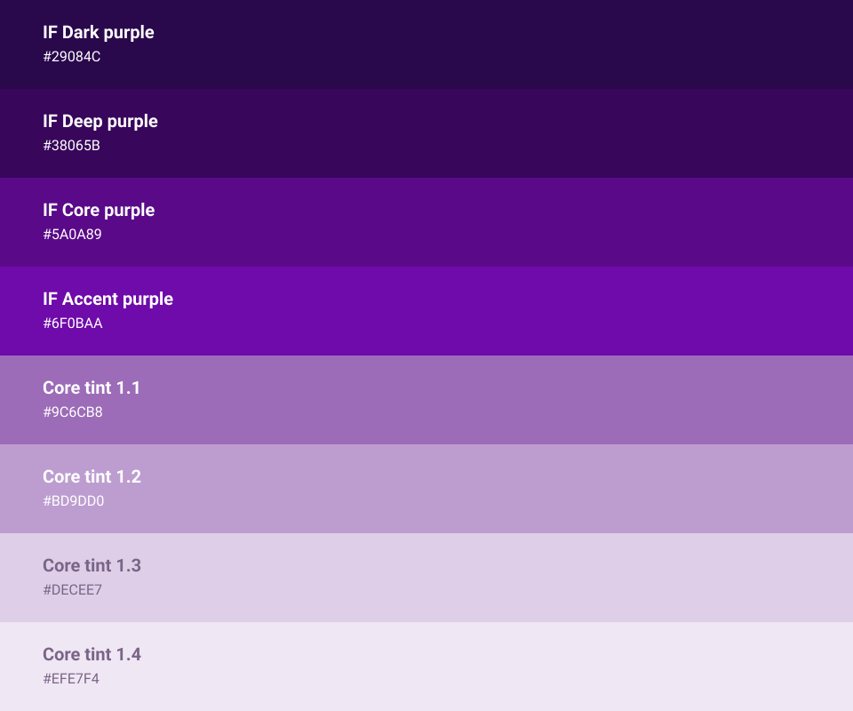This screenshot has width=853, height=711.
Task: Select the Core tint 1.2 label
Action: 92,476
